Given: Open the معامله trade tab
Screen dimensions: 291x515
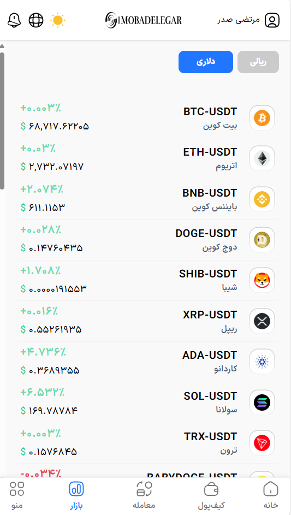Looking at the screenshot, I should coord(144,496).
